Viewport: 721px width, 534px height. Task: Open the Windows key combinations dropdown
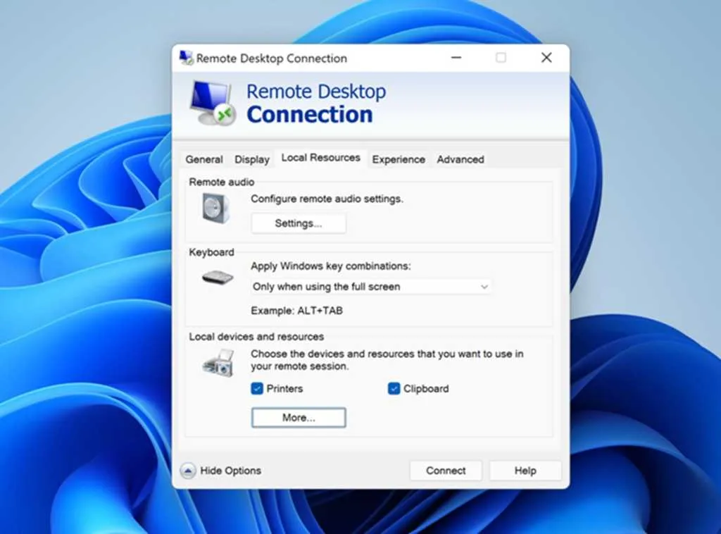click(370, 287)
